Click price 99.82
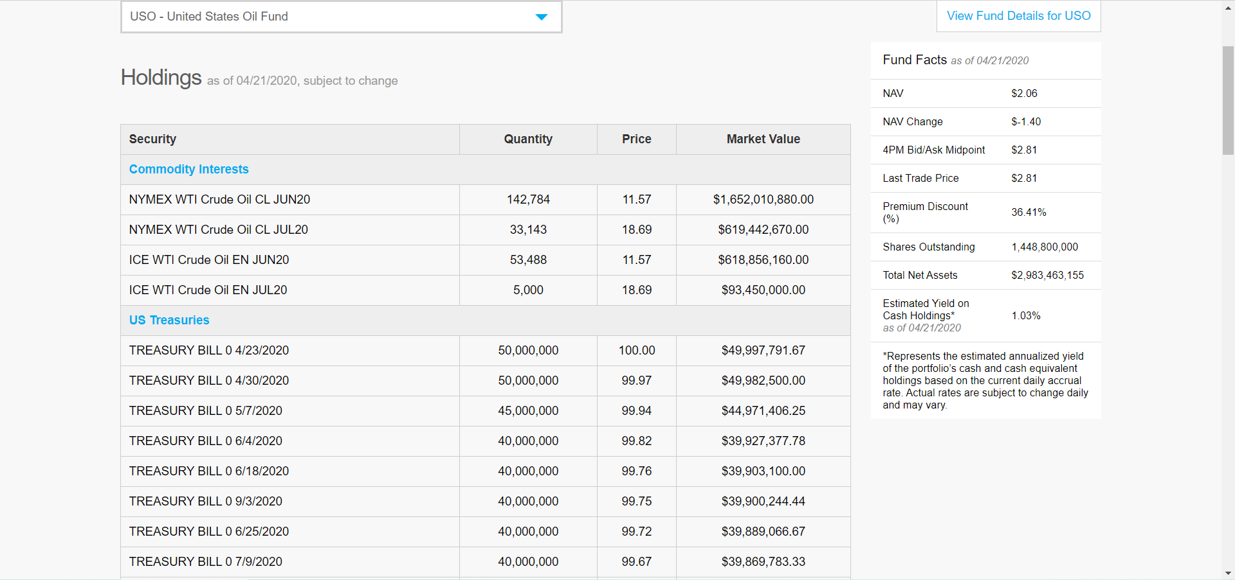This screenshot has height=580, width=1235. point(637,441)
